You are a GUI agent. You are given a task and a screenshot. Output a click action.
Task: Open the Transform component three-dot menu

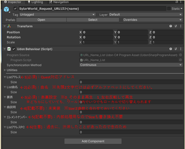click(181, 26)
